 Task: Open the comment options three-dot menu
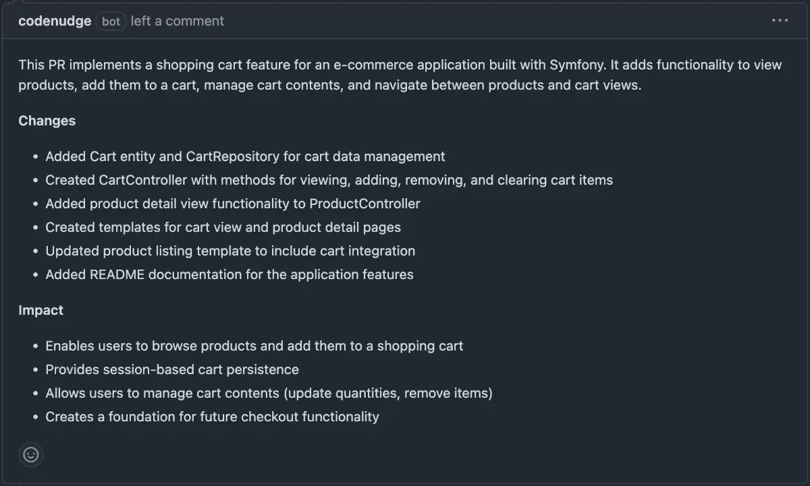[x=780, y=21]
